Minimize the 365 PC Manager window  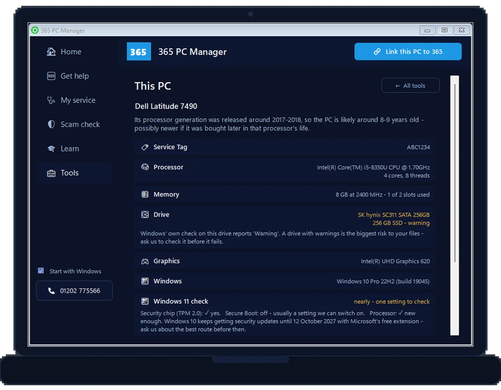click(427, 30)
